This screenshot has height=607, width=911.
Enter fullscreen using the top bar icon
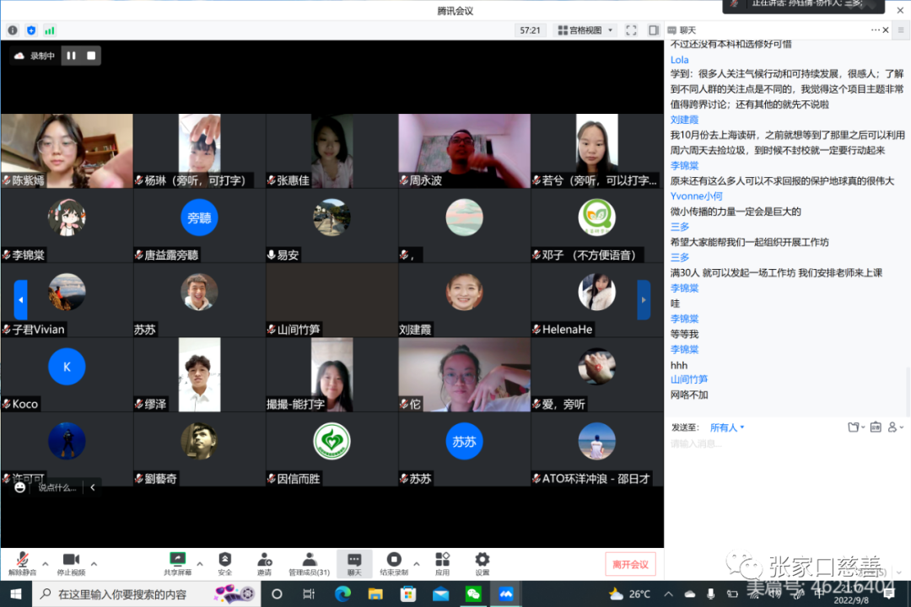coord(631,30)
